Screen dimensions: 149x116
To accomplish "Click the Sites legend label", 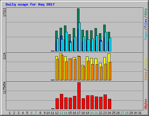I will coord(146,76).
